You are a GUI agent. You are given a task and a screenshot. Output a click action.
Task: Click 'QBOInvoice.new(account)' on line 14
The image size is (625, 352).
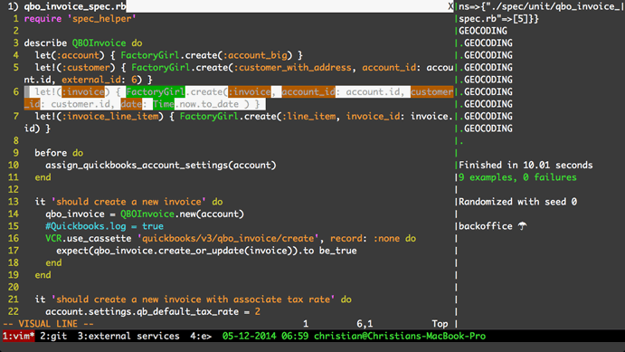[182, 214]
